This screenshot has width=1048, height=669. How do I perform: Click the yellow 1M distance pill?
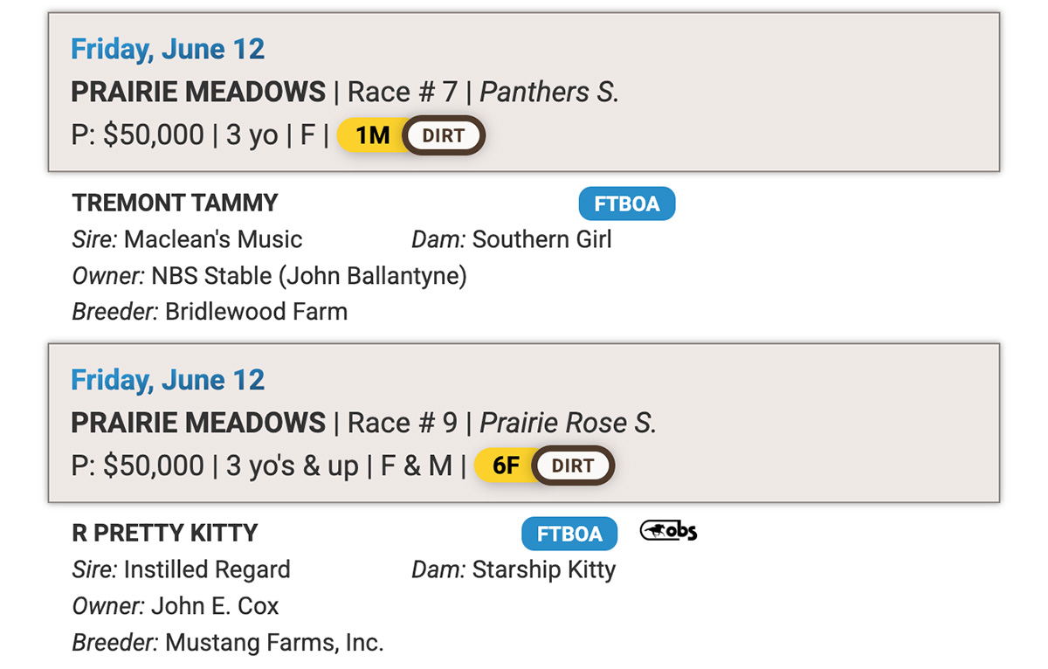[x=372, y=135]
